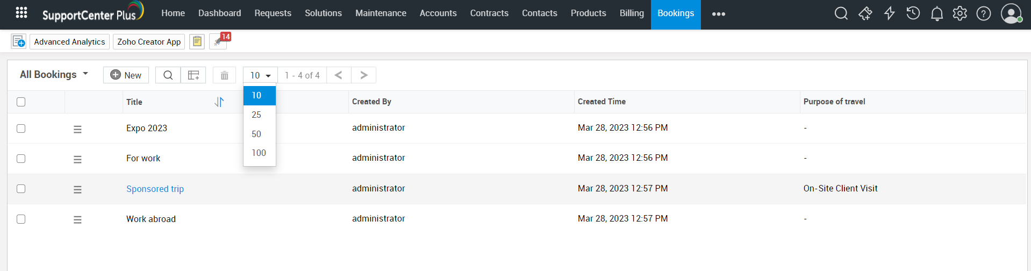Screen dimensions: 1031x271
Task: Click the global search magnifier icon
Action: (841, 13)
